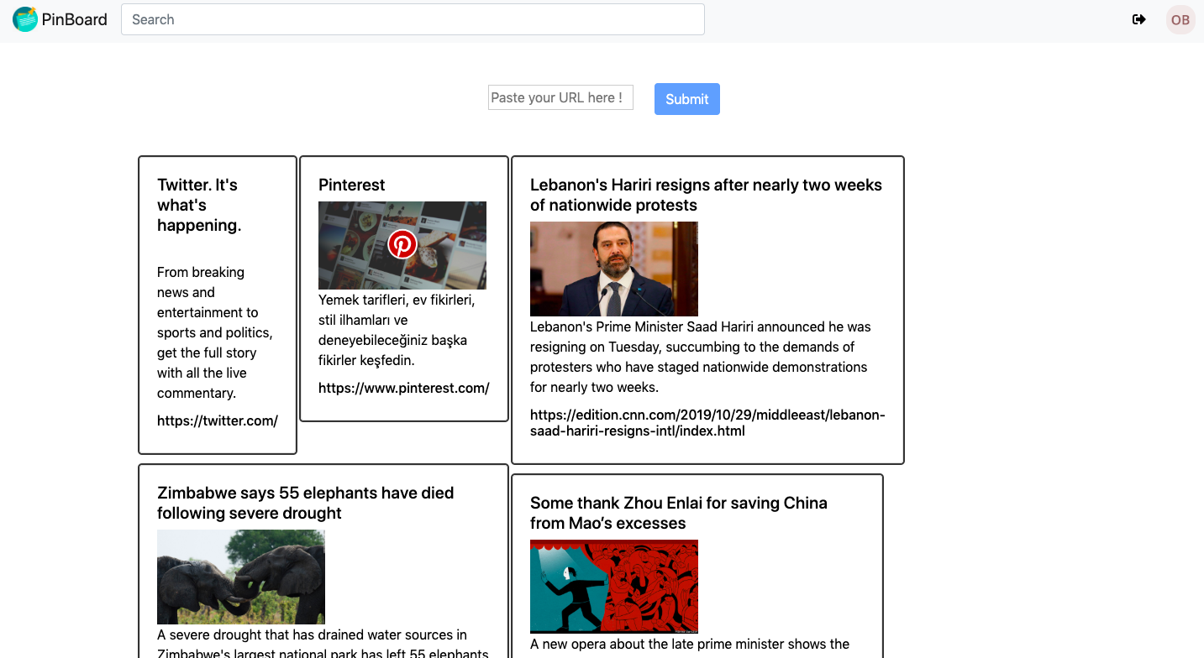Click the Lebanon's Prime Minister description paragraph
This screenshot has width=1204, height=658.
tap(701, 357)
